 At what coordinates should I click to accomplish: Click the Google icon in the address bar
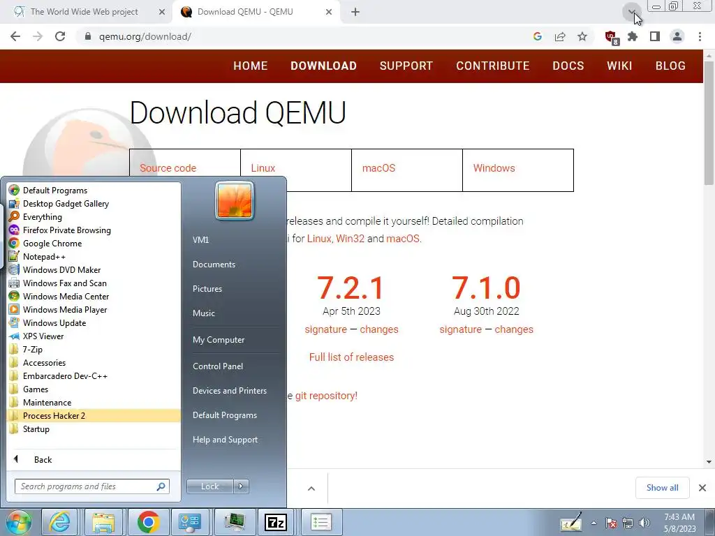click(x=538, y=36)
